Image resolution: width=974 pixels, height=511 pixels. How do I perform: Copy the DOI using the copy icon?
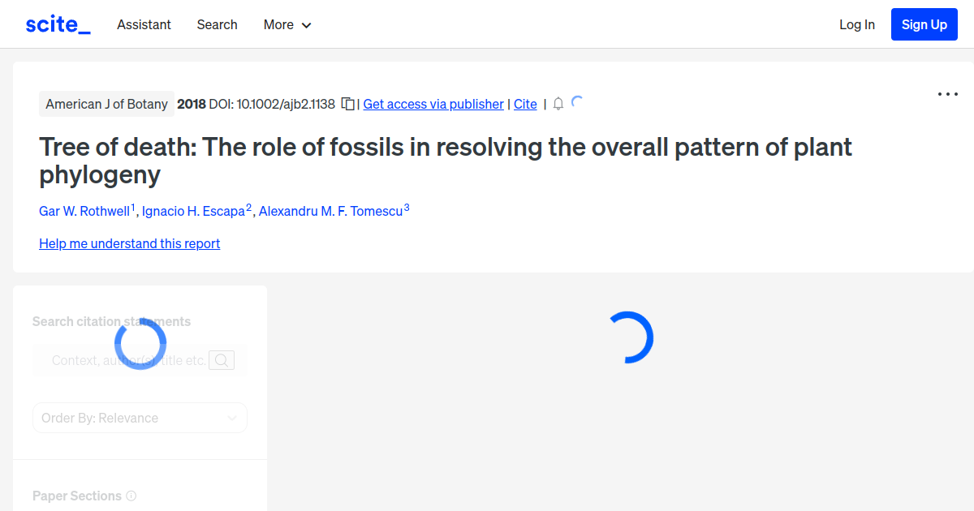tap(347, 104)
